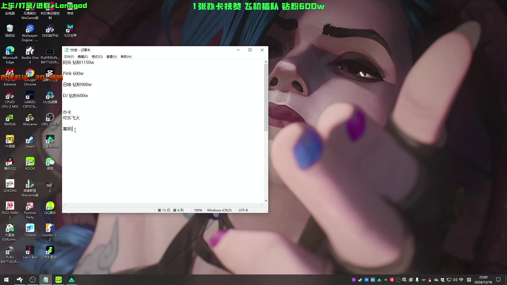Open the 格式(O) menu in Notepad

97,57
